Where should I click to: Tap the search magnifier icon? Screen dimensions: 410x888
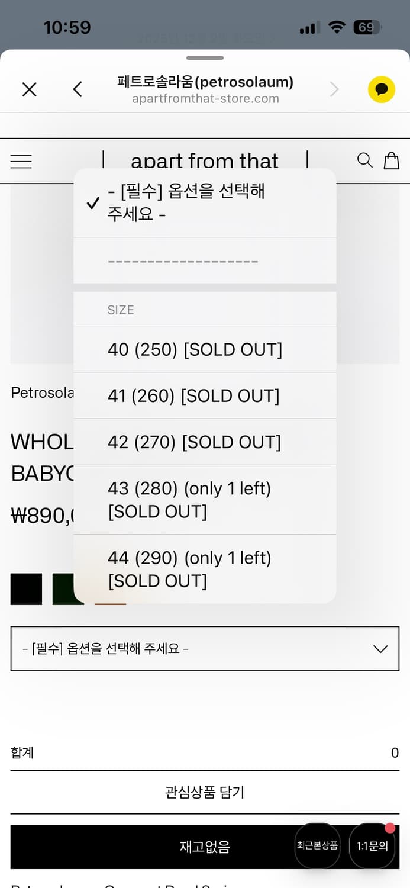(x=364, y=160)
